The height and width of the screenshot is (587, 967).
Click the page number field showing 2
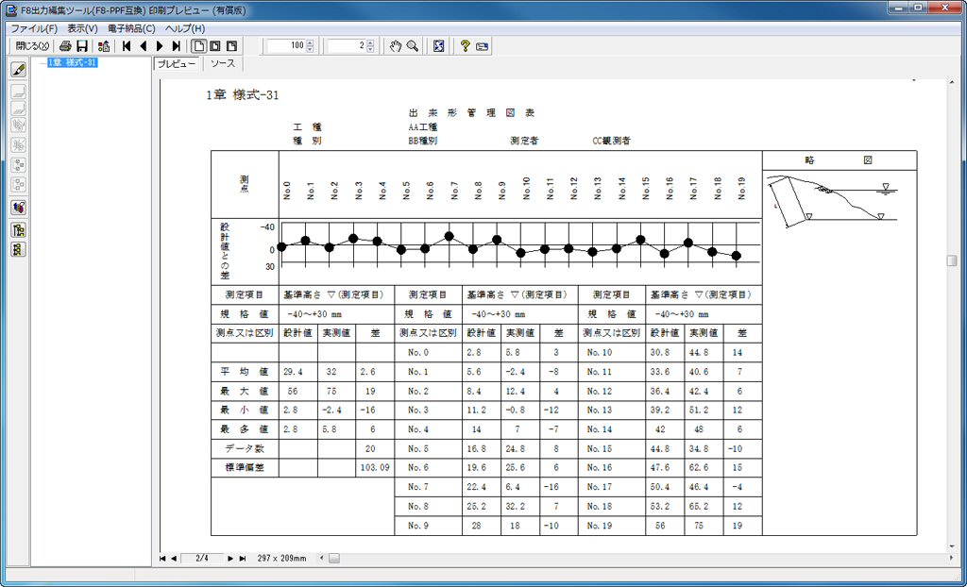(346, 45)
